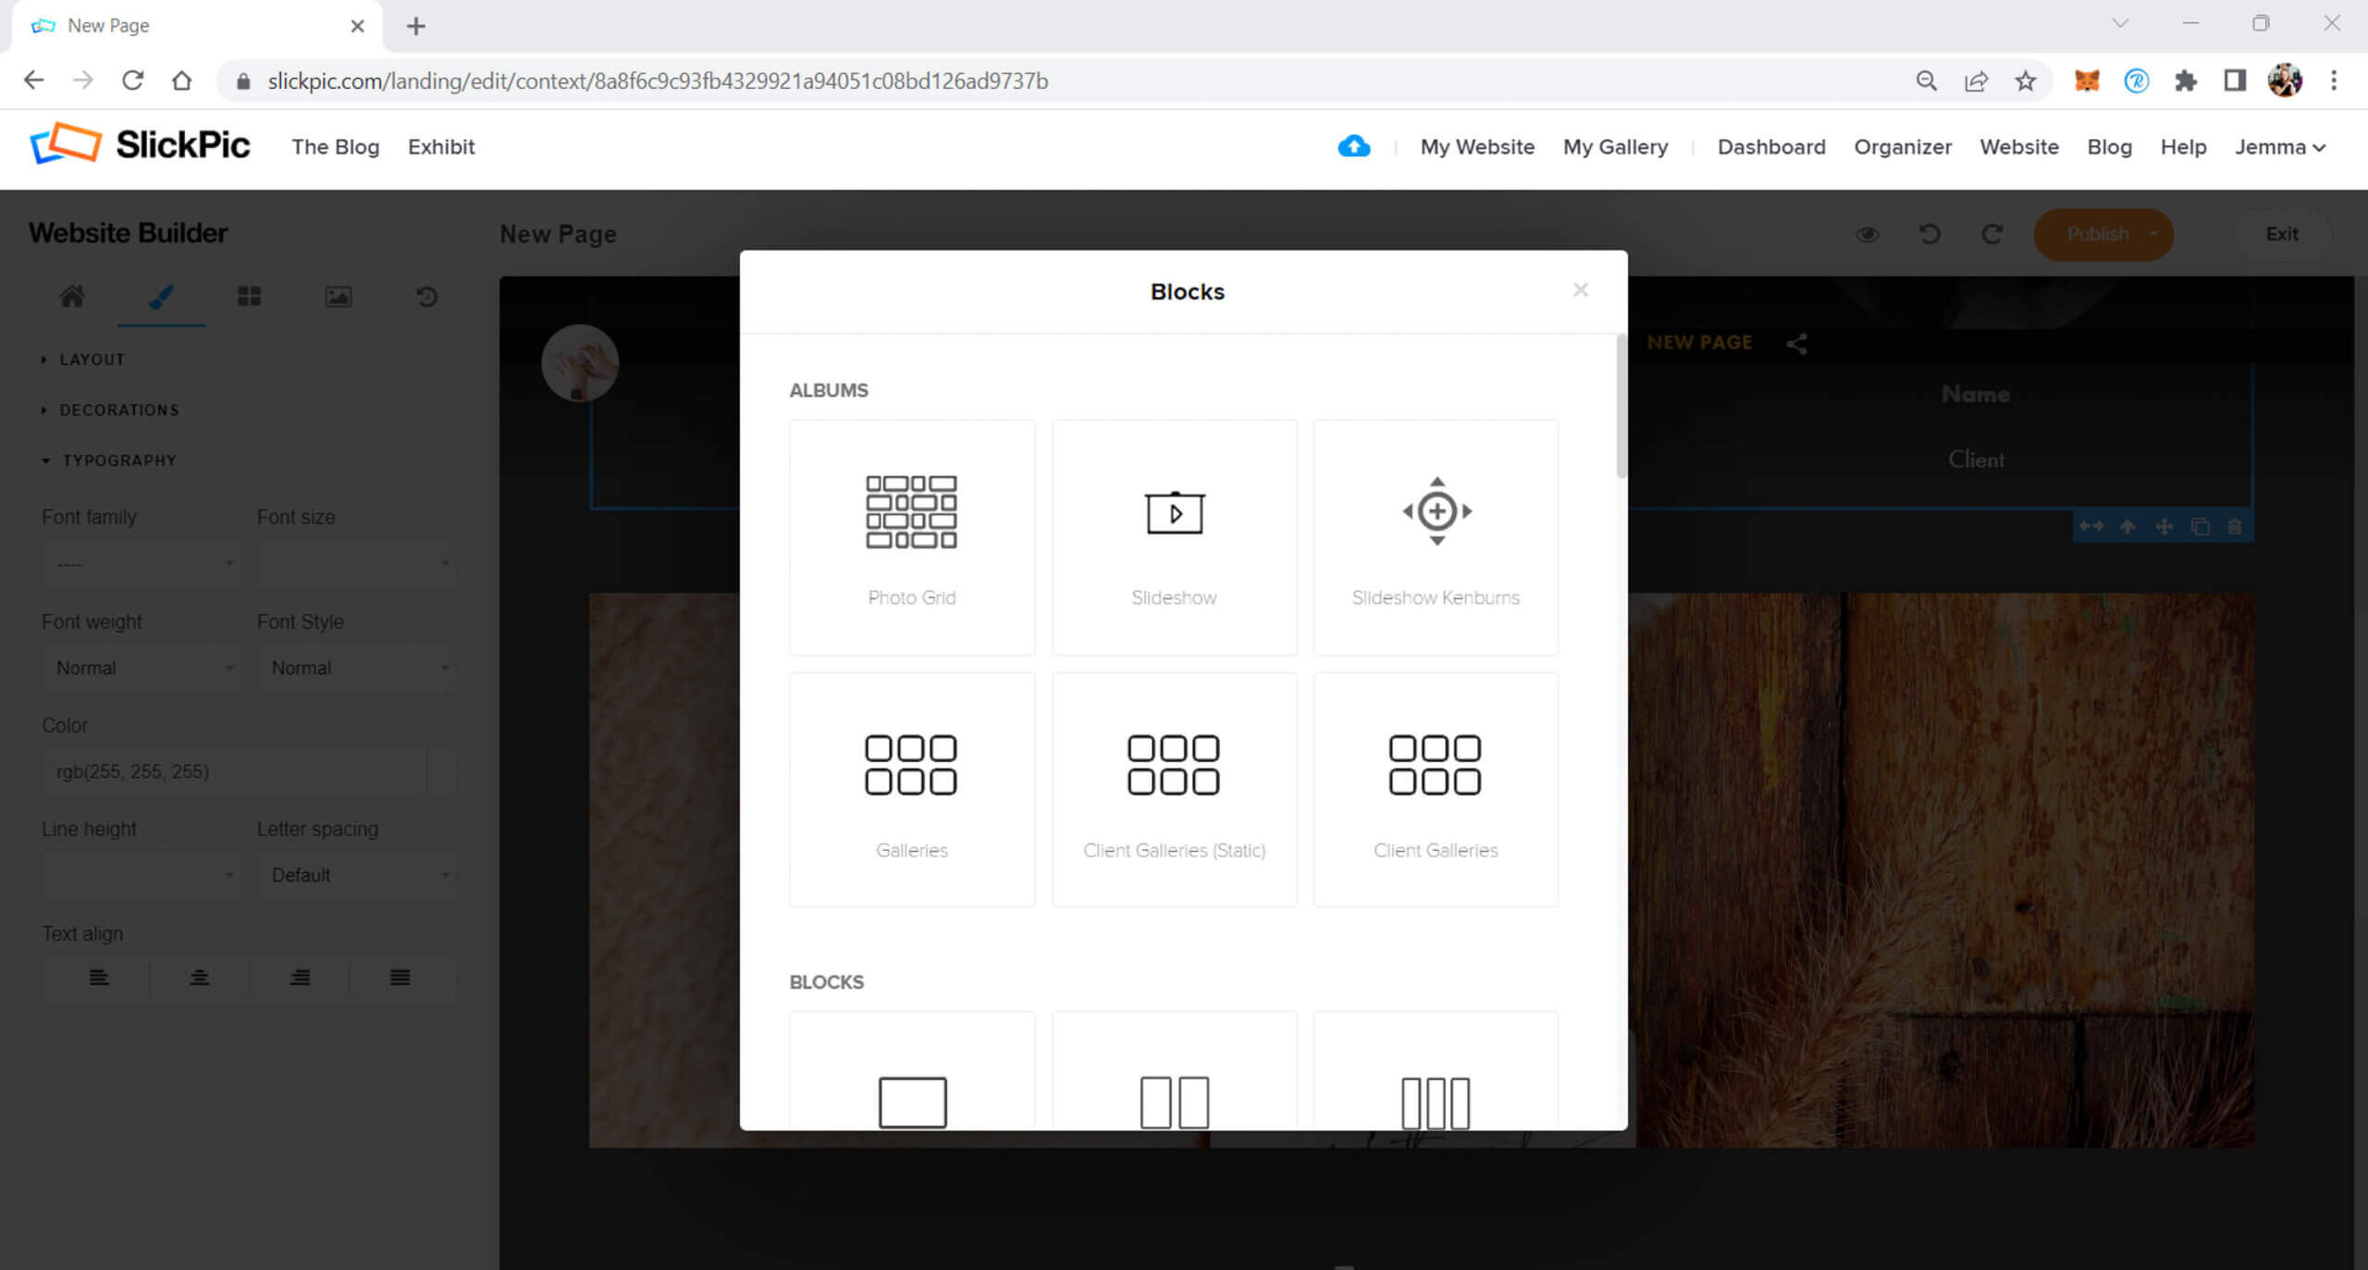Expand the Layout section
Screen dimensions: 2368x1270
pyautogui.click(x=91, y=359)
